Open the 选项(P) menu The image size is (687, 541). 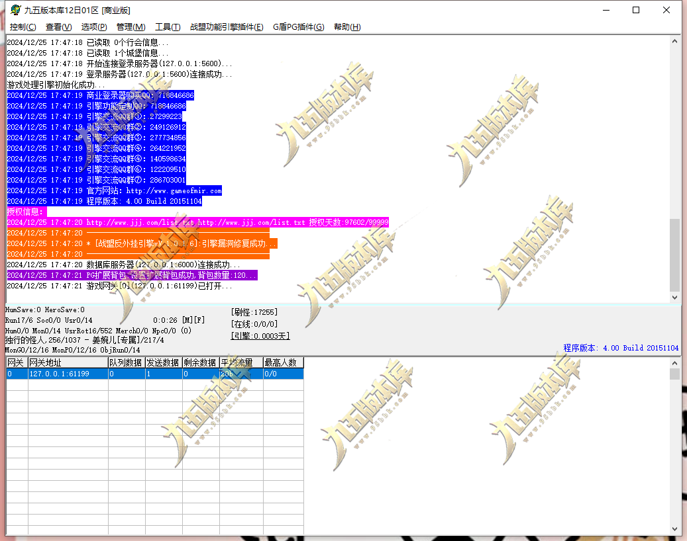click(x=94, y=27)
